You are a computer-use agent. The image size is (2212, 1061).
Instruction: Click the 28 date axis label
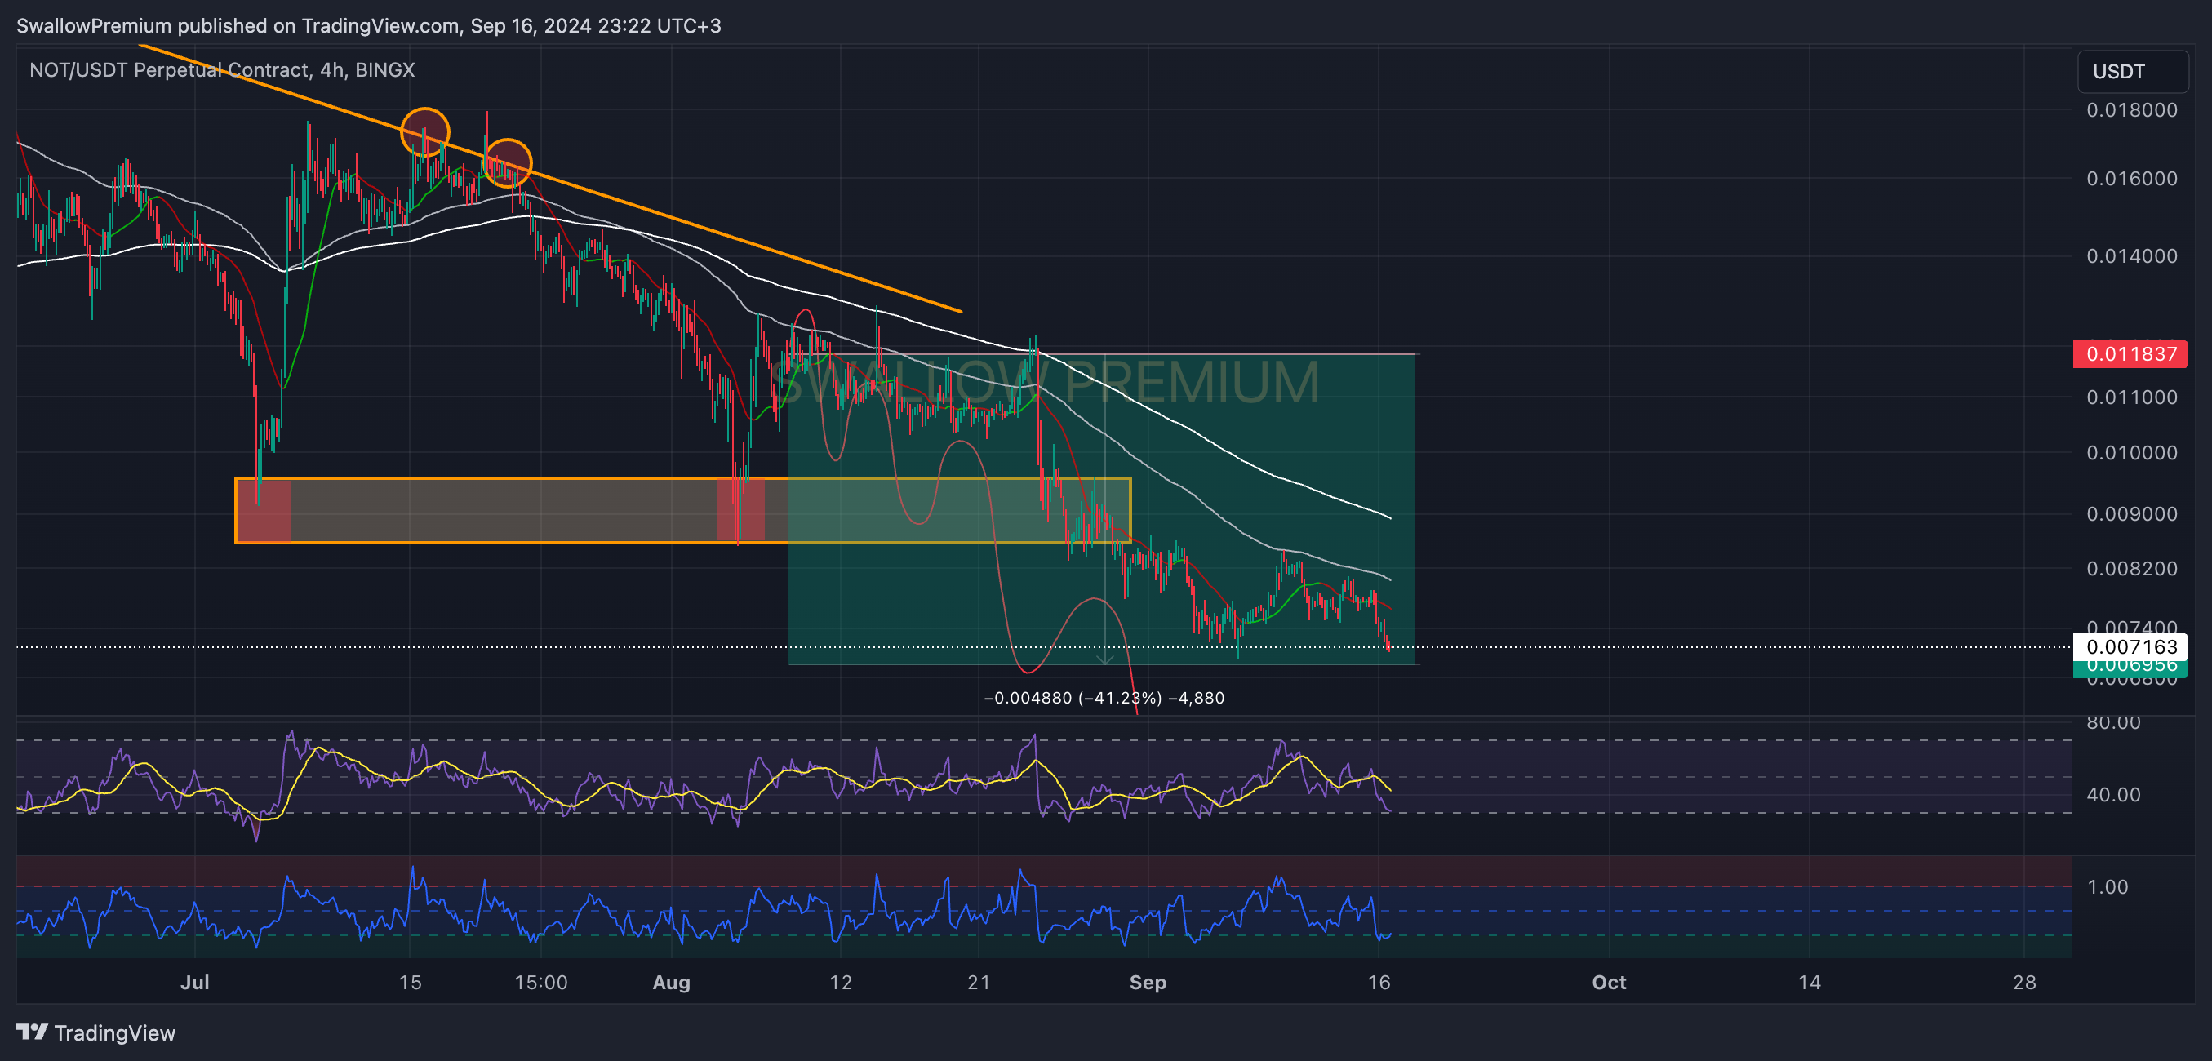pyautogui.click(x=2025, y=982)
